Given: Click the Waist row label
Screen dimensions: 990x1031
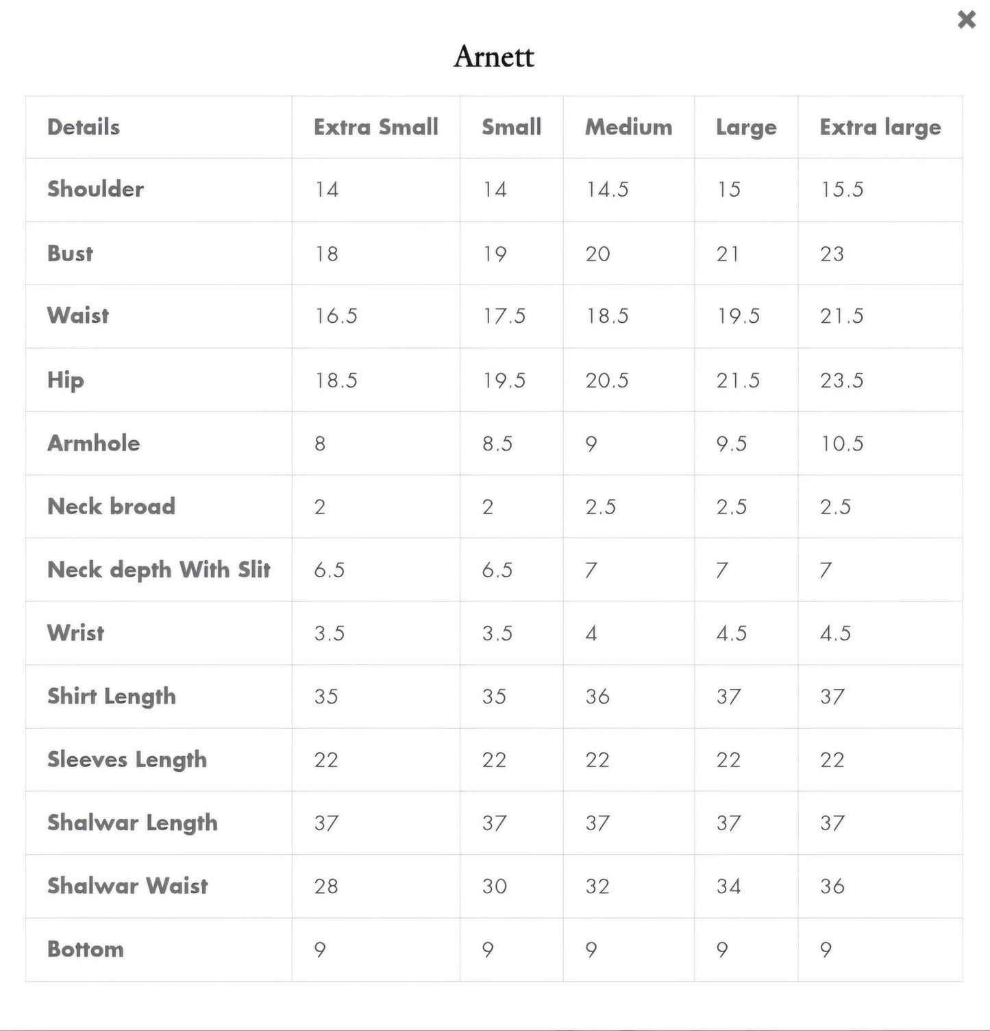Looking at the screenshot, I should click(78, 316).
